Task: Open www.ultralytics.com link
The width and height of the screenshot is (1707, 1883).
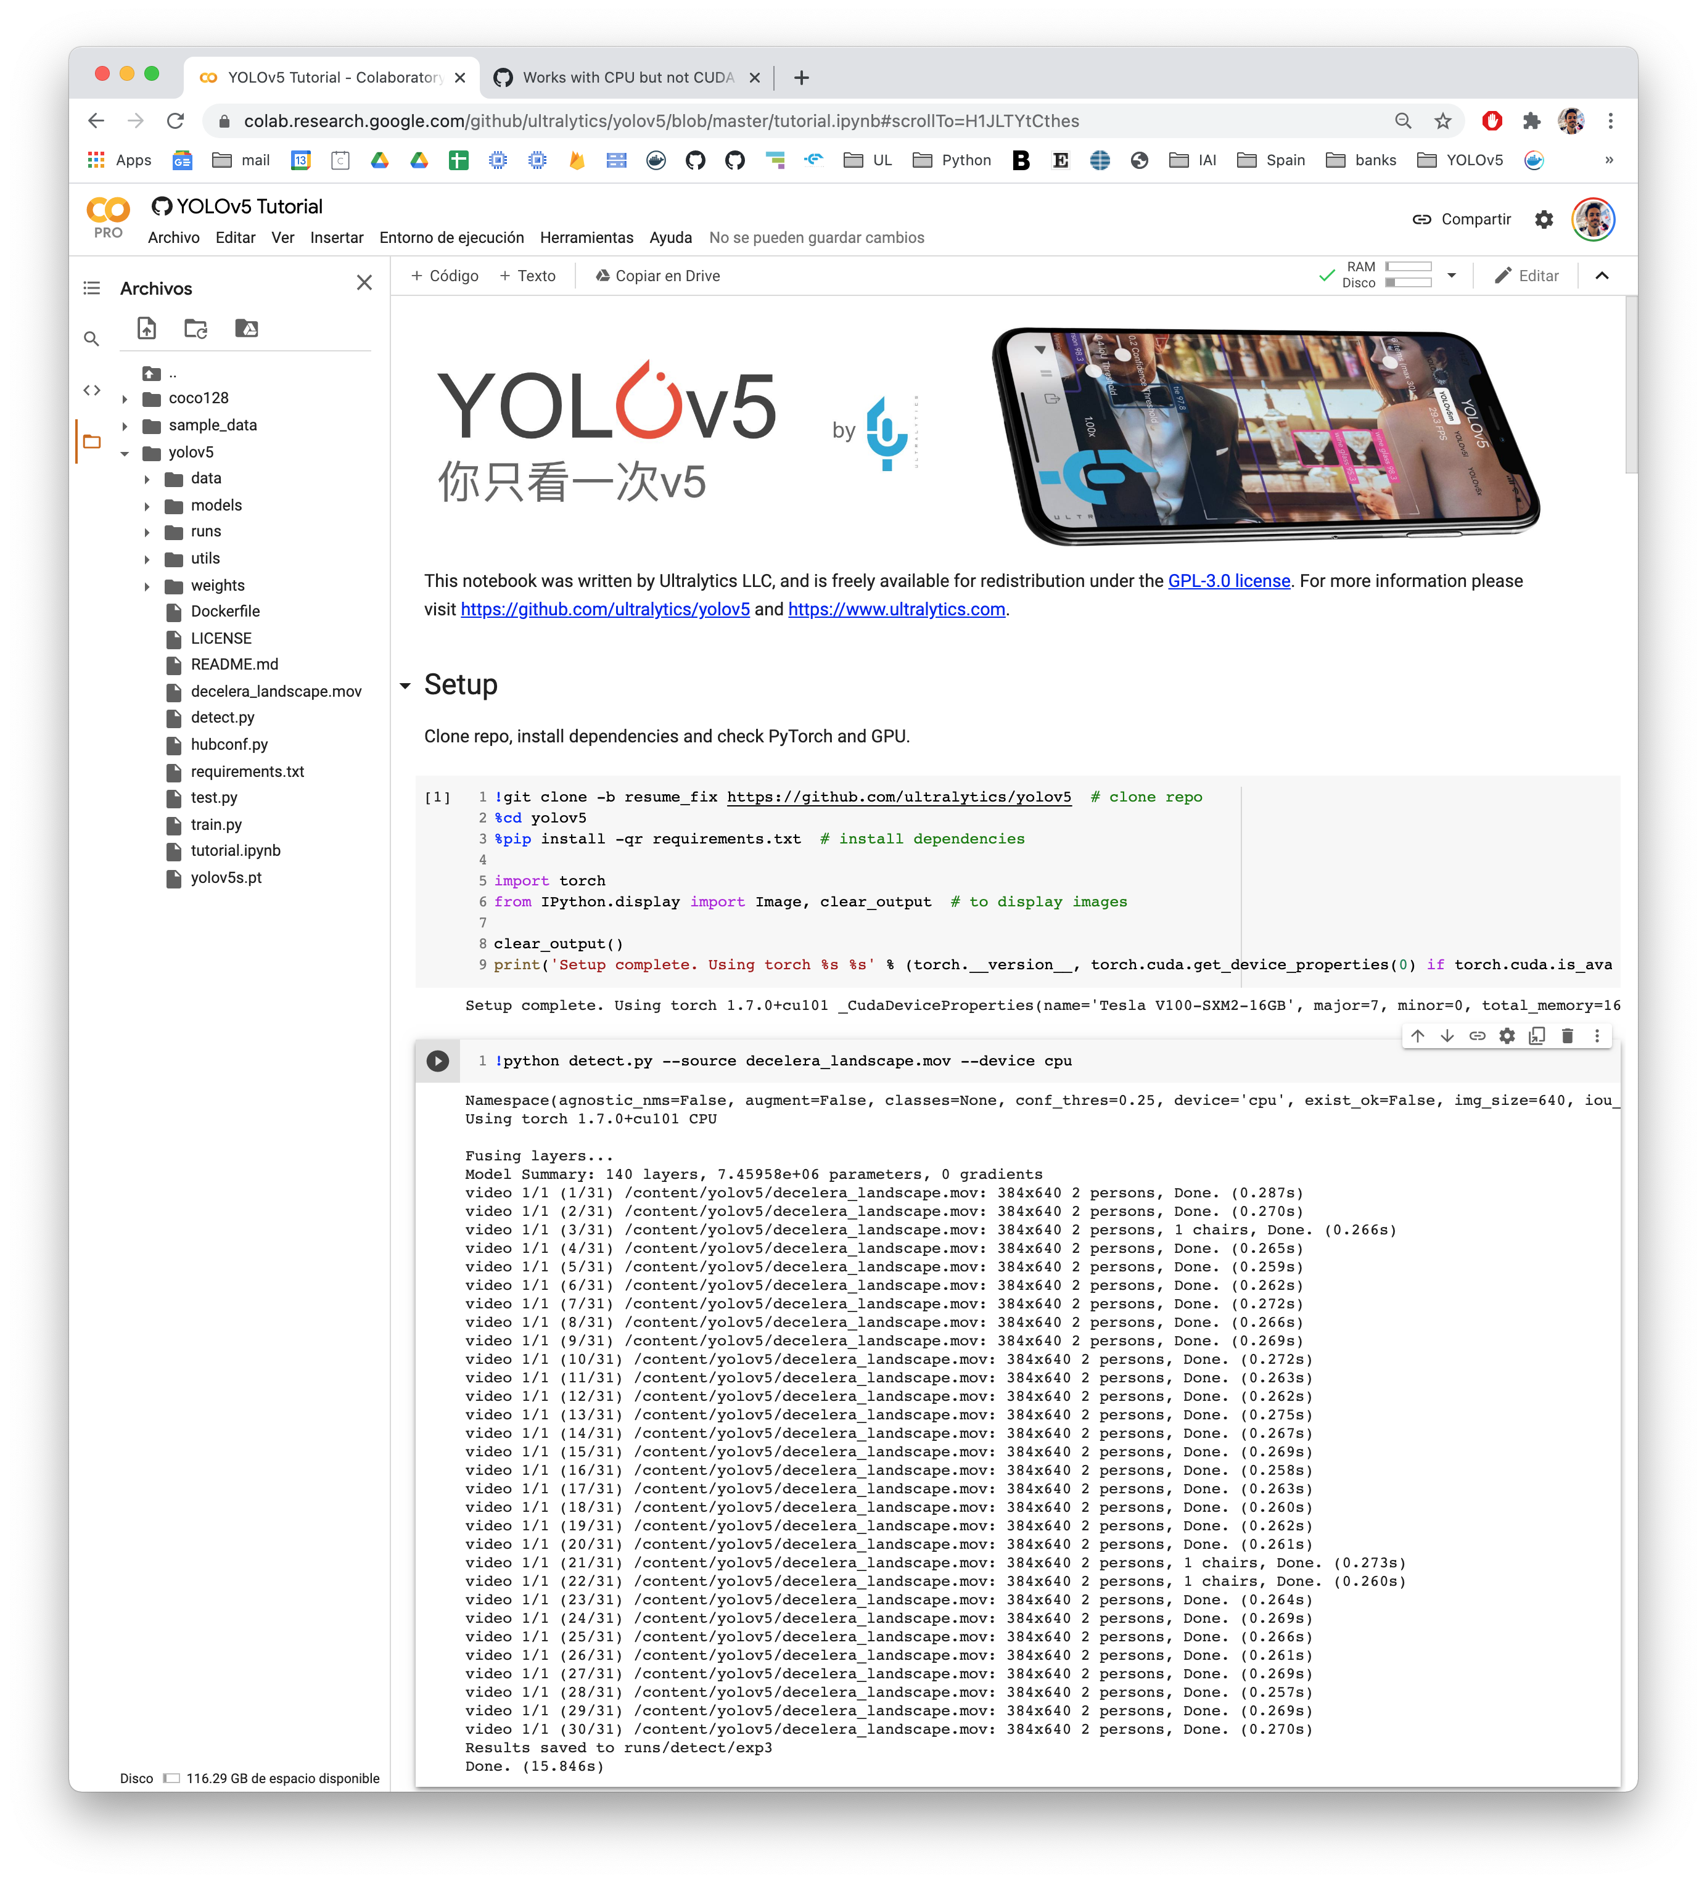Action: tap(897, 609)
